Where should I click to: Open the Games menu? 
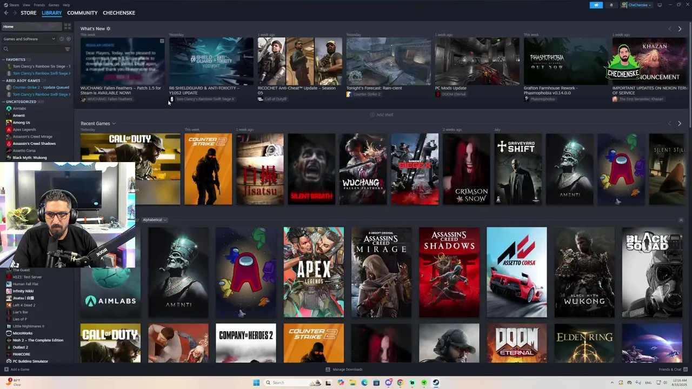[x=54, y=5]
